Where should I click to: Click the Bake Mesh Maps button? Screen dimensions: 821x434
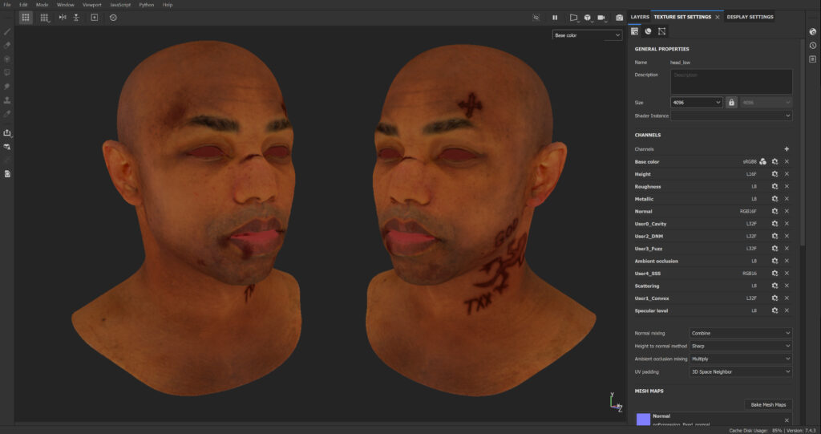click(768, 404)
